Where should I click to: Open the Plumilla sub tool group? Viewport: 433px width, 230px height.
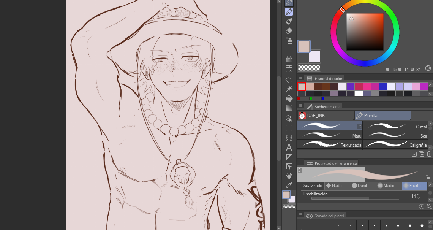pos(382,116)
